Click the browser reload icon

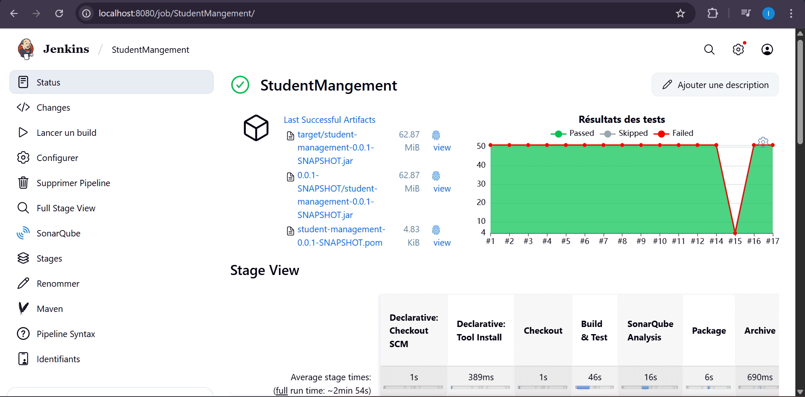[59, 13]
